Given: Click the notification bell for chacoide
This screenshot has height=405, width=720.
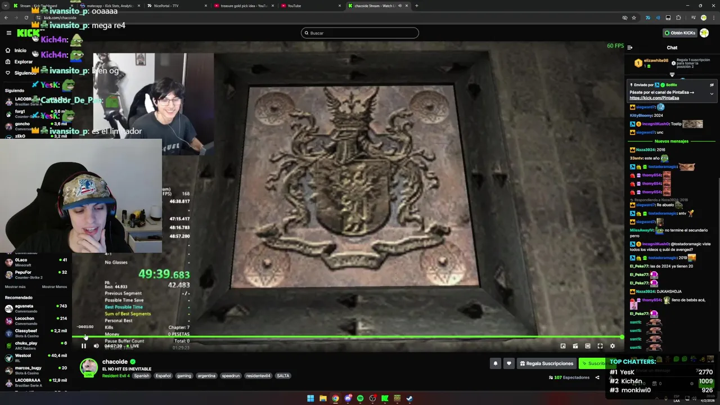Looking at the screenshot, I should pos(496,363).
